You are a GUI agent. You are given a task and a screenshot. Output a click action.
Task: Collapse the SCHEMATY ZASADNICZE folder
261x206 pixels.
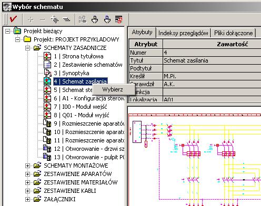coord(27,48)
